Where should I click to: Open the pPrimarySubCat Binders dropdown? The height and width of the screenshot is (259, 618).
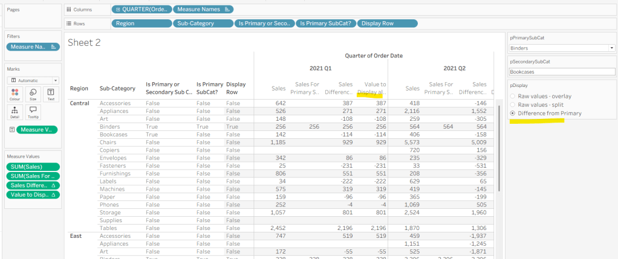561,48
